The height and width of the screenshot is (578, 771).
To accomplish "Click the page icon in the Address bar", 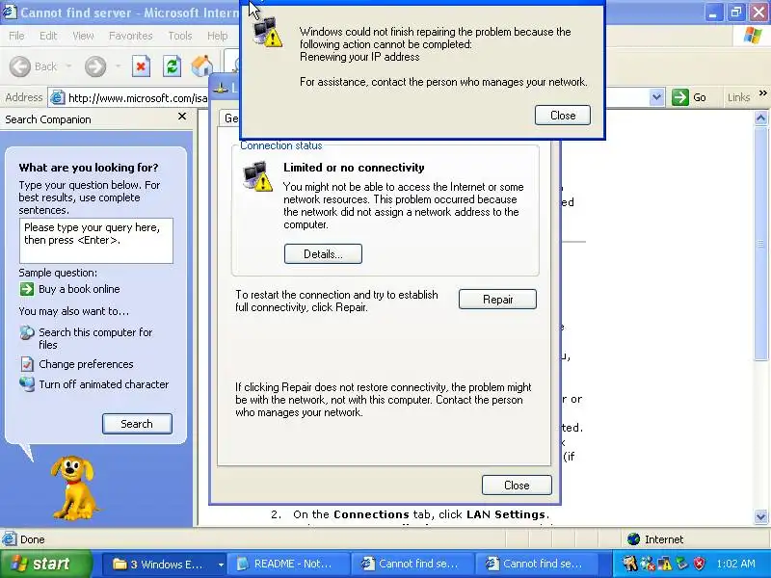I will (x=58, y=98).
